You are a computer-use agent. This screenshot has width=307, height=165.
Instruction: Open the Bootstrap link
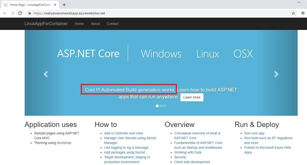pyautogui.click(x=64, y=143)
